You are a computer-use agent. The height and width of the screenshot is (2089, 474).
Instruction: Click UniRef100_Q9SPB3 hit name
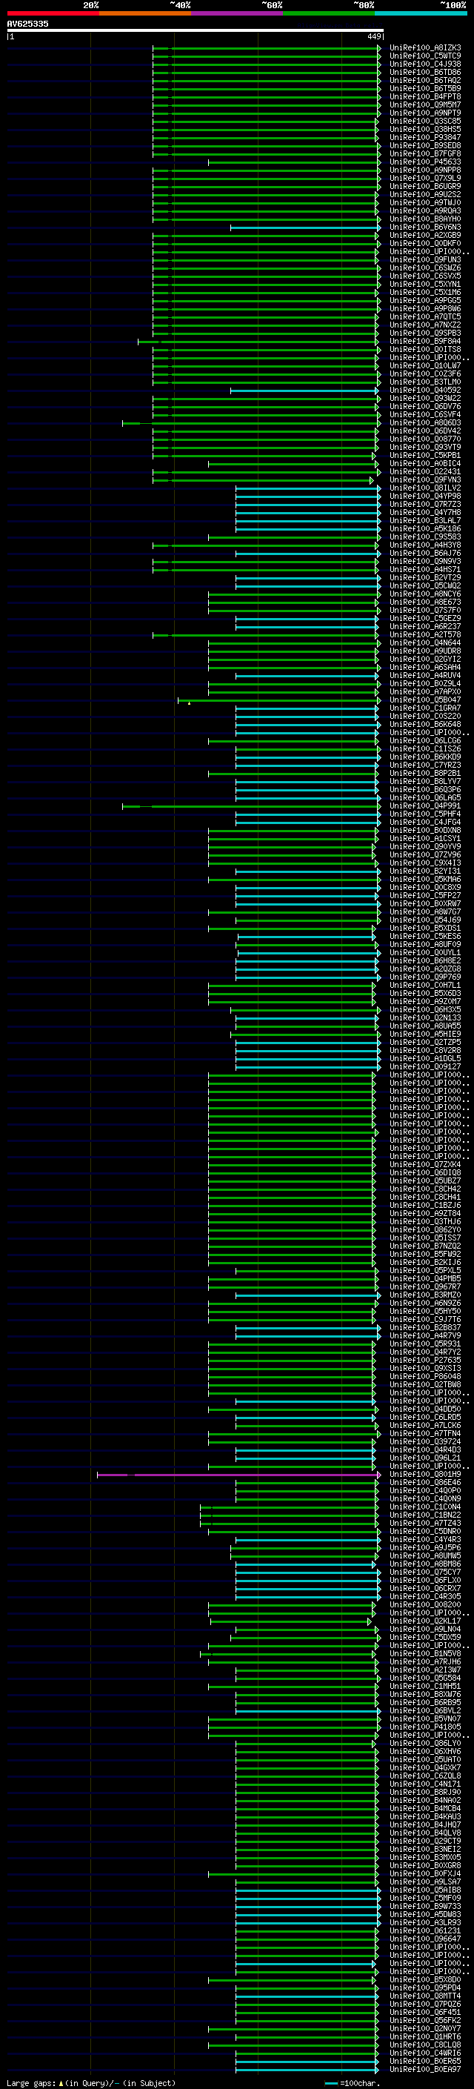[x=424, y=333]
